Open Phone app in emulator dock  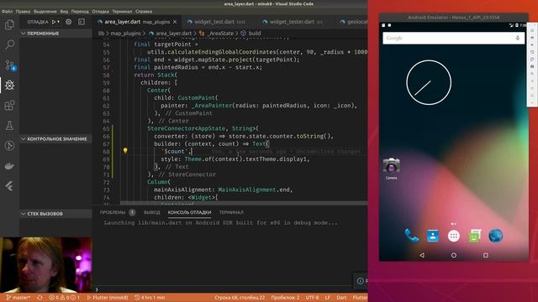tap(411, 236)
